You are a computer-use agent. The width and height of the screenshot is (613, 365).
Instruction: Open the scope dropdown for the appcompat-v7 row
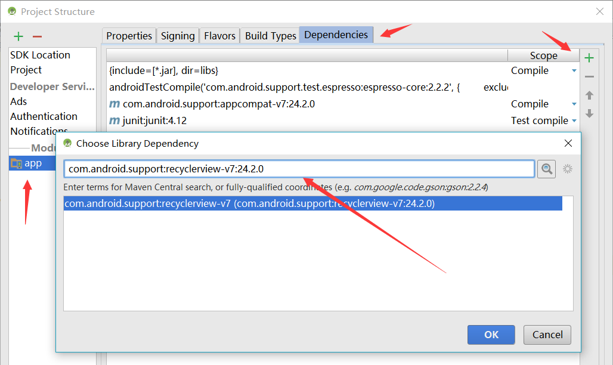[574, 104]
